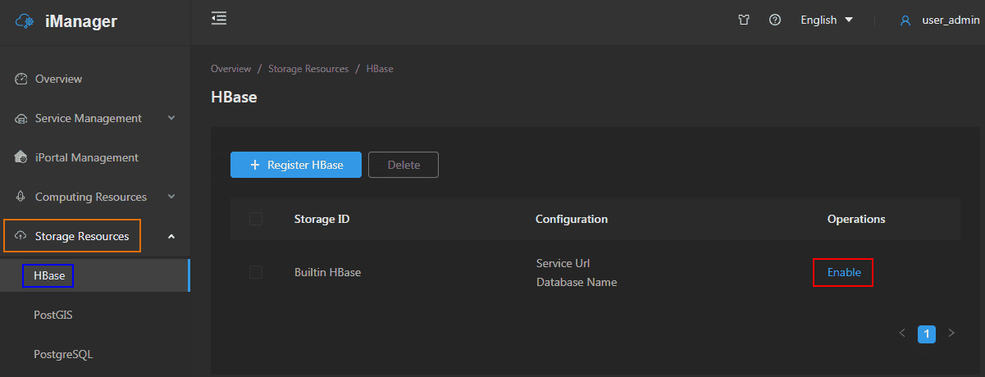Go to page 1 in pagination
The image size is (985, 377).
(927, 334)
